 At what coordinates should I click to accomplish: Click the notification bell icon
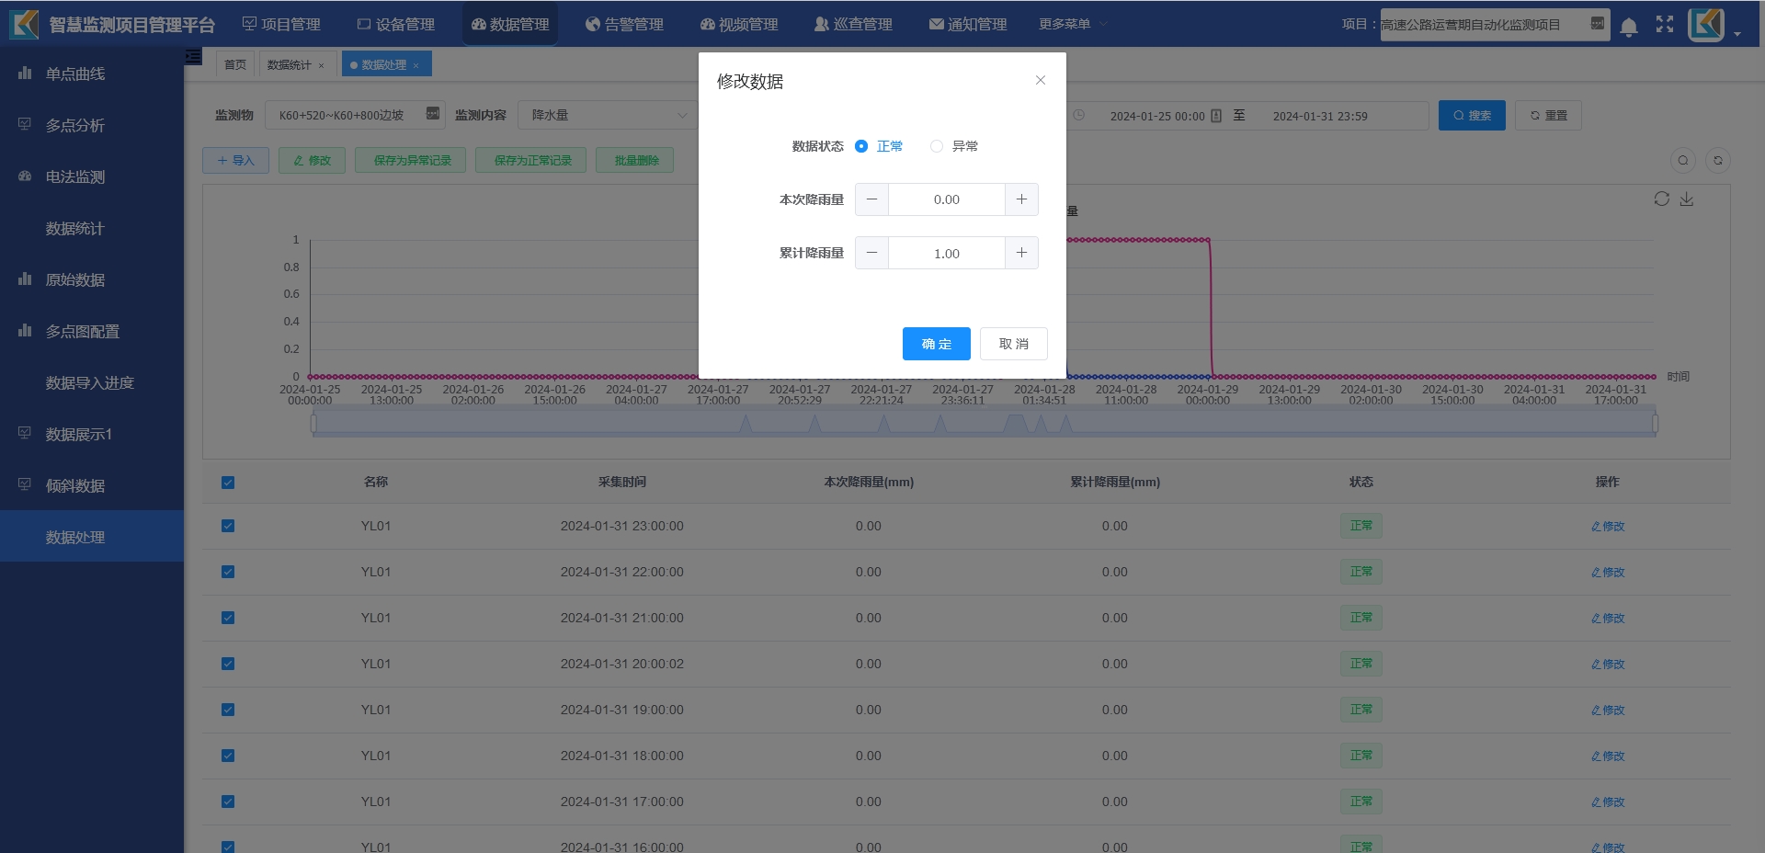pyautogui.click(x=1628, y=26)
